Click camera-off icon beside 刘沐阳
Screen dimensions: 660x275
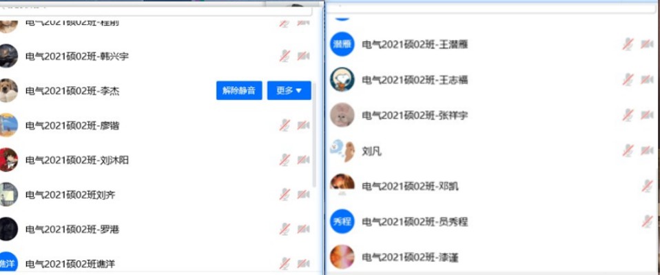(304, 160)
